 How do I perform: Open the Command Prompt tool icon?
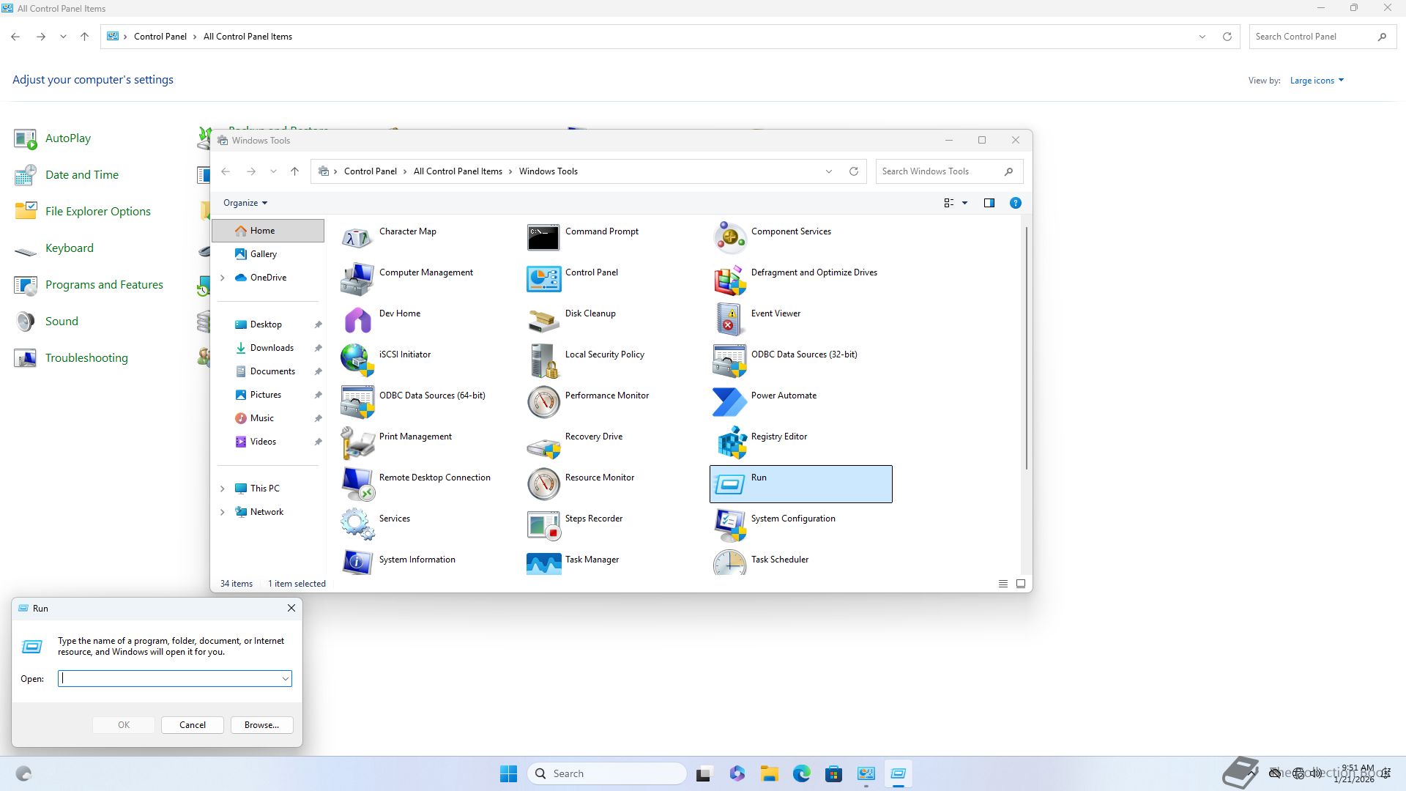543,238
